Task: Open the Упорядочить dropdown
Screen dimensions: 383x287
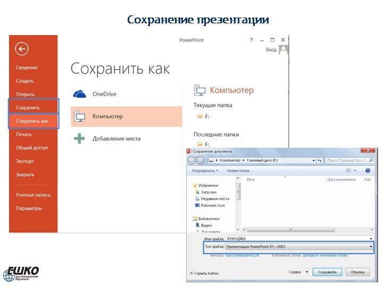Action: 205,171
